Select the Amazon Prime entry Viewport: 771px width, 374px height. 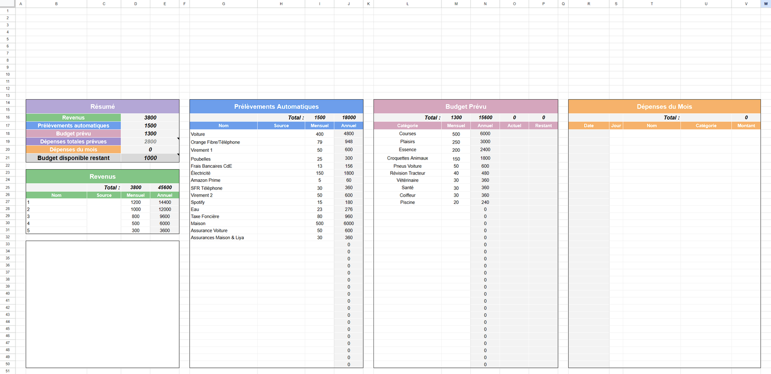click(x=223, y=180)
